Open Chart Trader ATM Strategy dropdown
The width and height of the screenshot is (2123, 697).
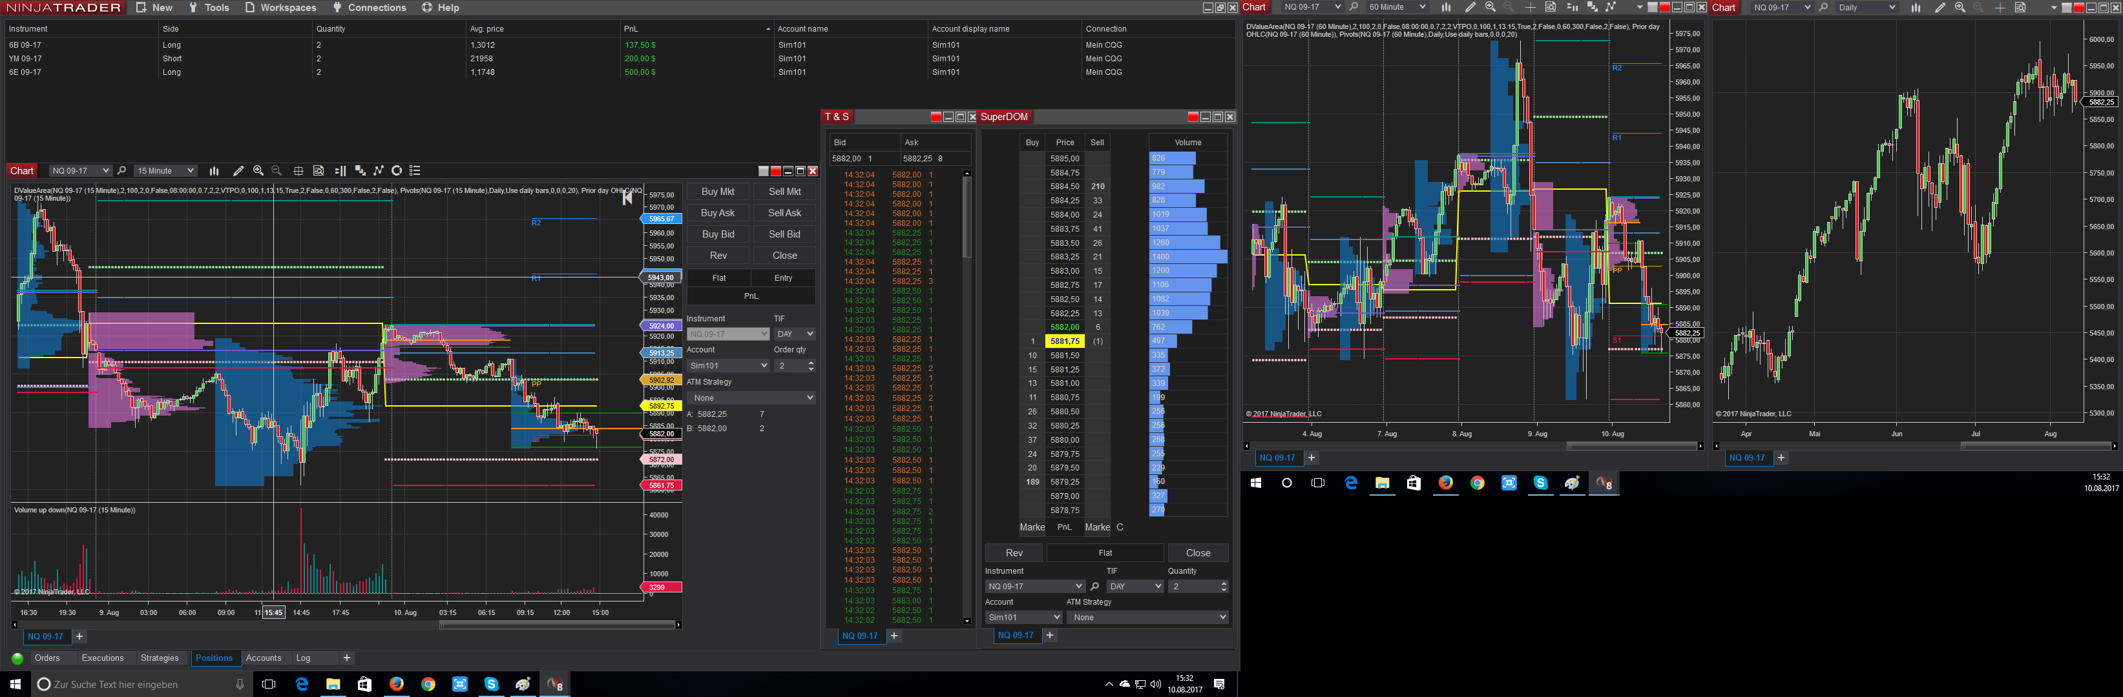(751, 398)
